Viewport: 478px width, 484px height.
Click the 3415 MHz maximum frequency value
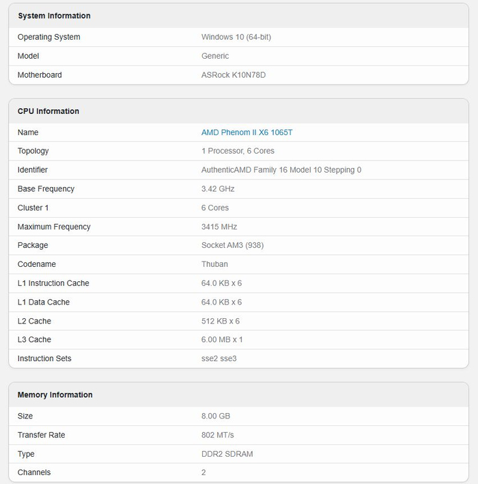[x=219, y=227]
